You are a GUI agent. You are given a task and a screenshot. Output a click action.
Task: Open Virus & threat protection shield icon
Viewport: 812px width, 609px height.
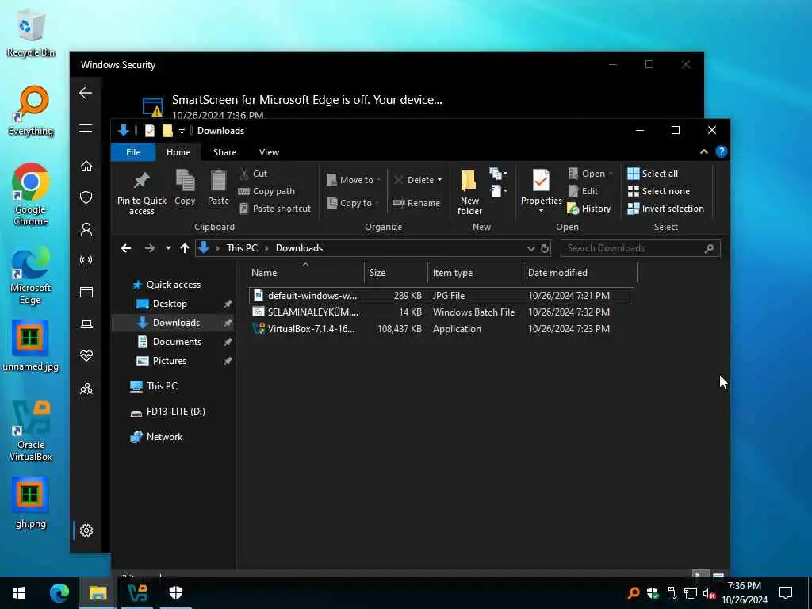point(86,197)
